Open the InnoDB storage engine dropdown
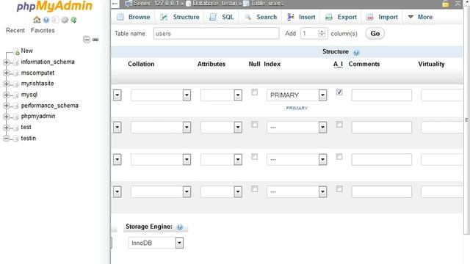Image resolution: width=470 pixels, height=264 pixels. pyautogui.click(x=156, y=243)
